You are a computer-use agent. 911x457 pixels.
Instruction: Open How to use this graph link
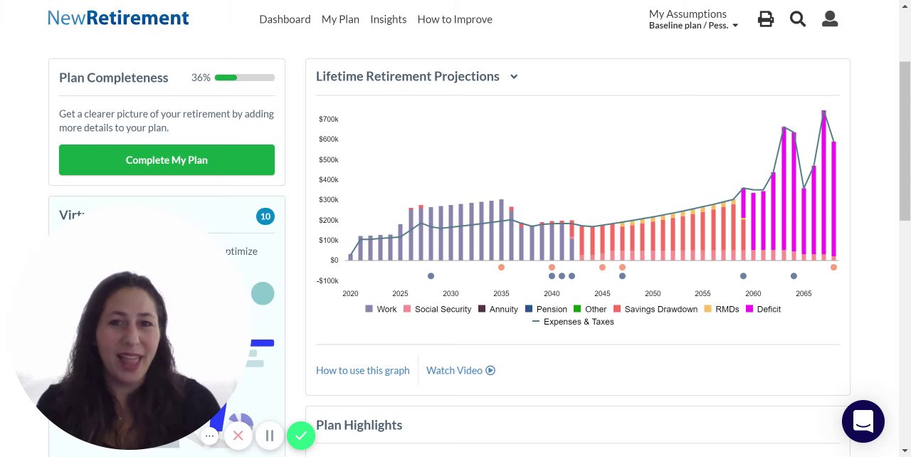[363, 370]
